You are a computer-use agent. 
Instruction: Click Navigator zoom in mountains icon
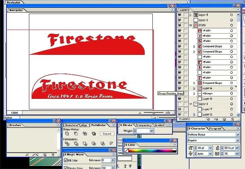[168, 112]
